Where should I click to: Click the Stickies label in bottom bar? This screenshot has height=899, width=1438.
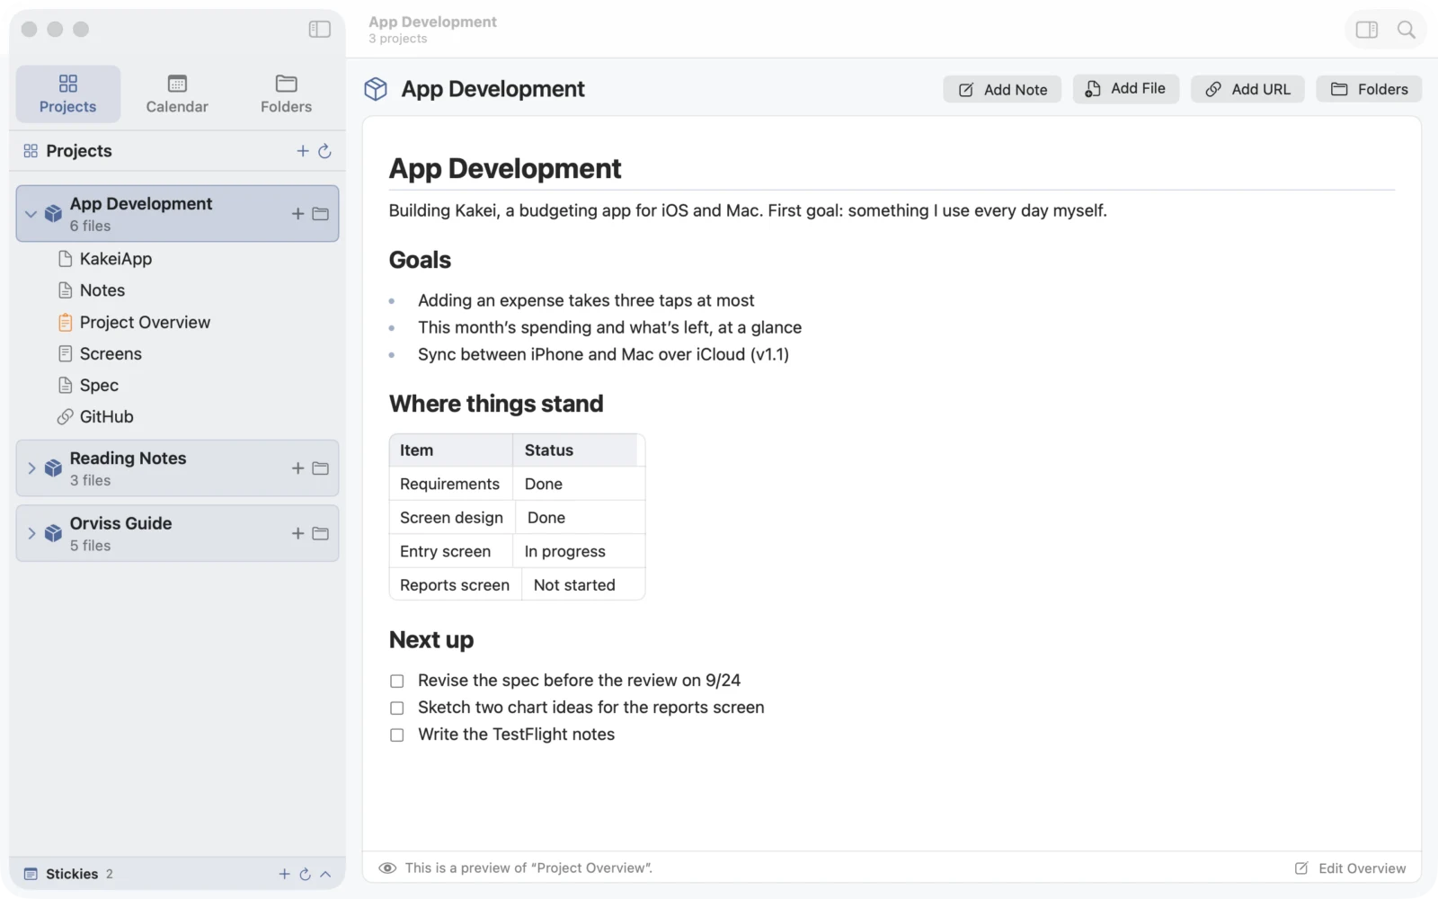(x=72, y=874)
